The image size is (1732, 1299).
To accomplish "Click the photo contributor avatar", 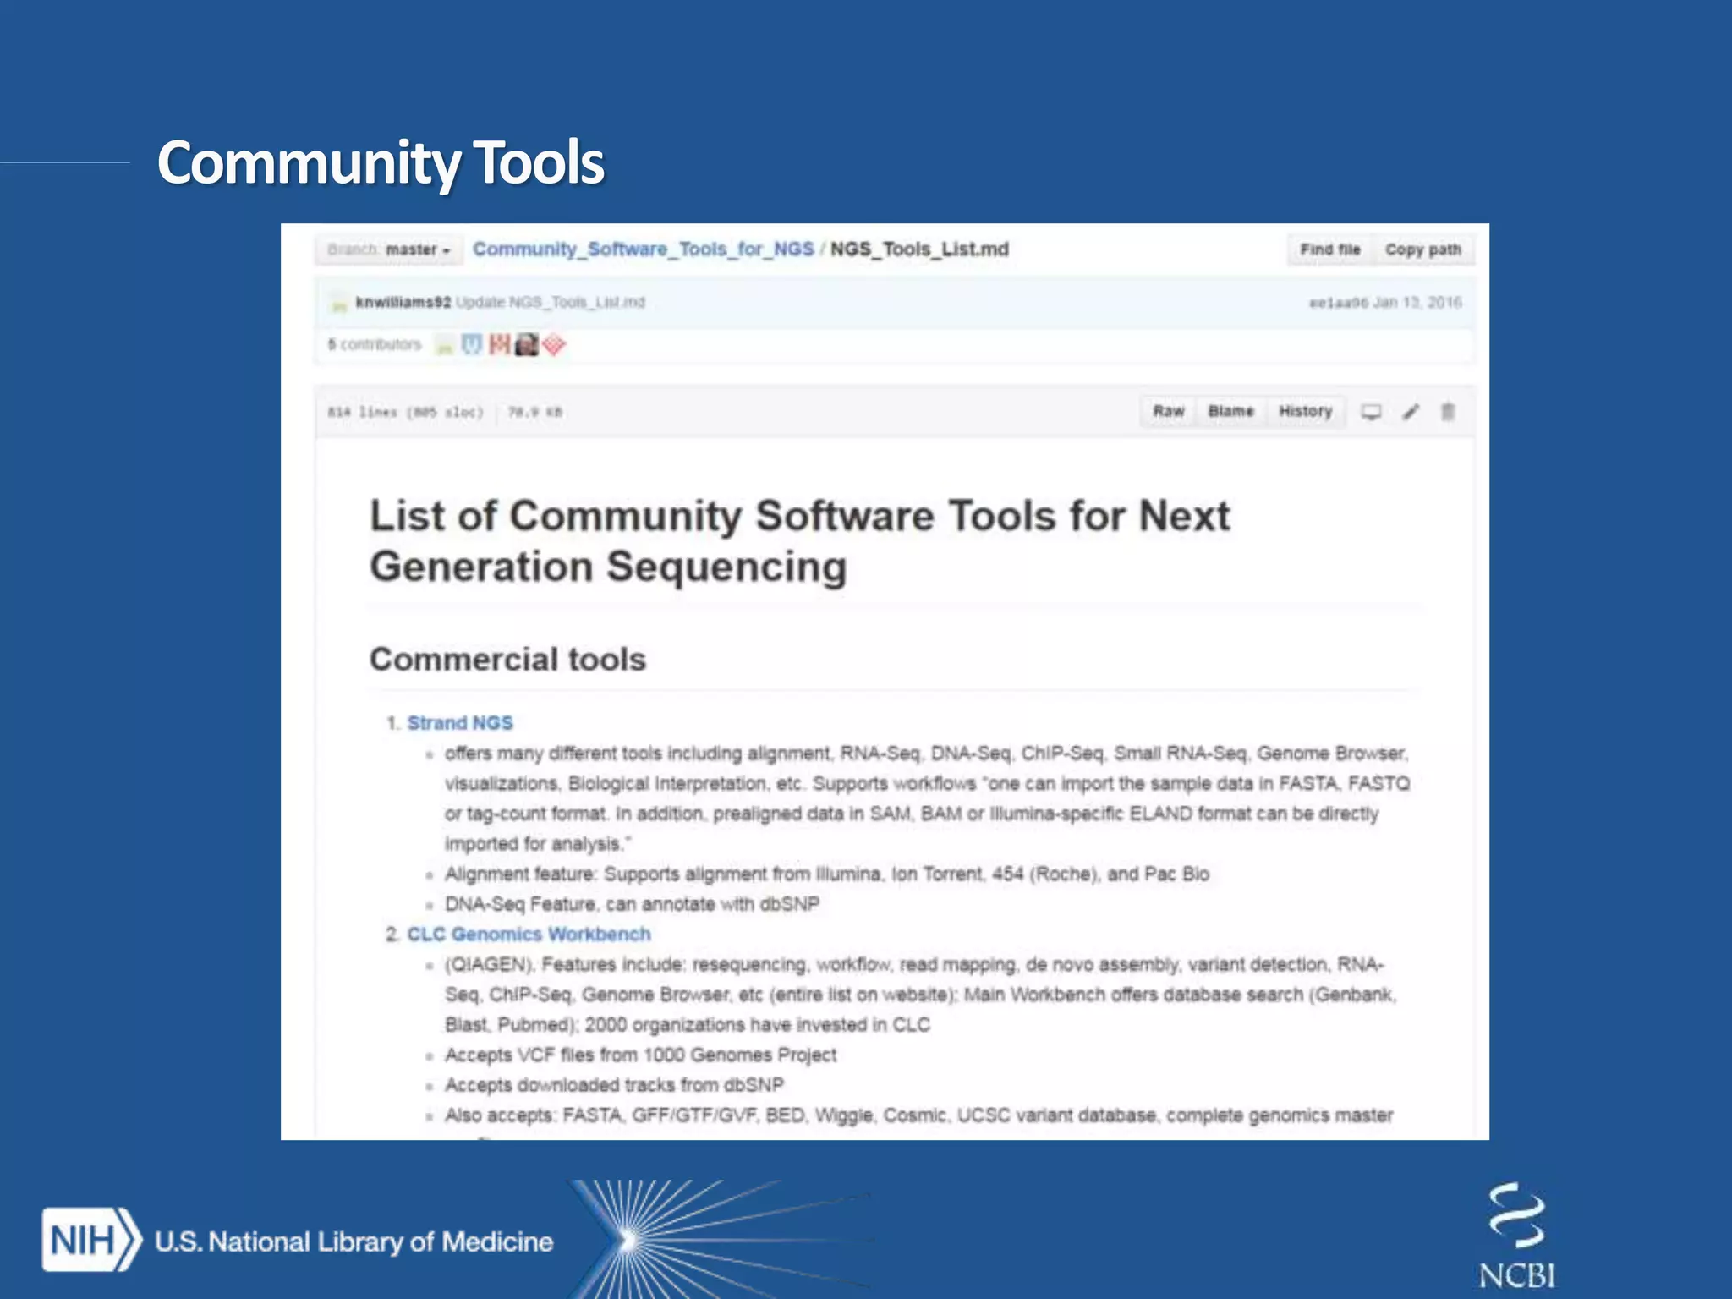I will click(x=527, y=344).
